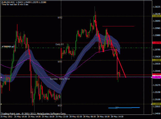161x119 pixels.
Task: Click '28 May 06:30' on the time axis
Action: (89, 116)
